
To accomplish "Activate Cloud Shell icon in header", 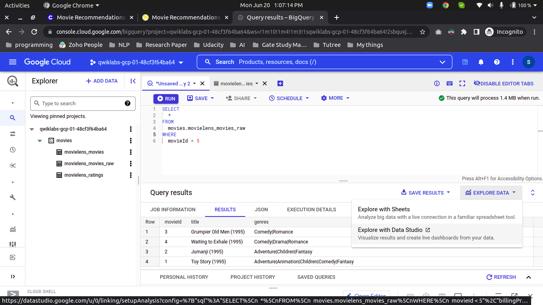I will 465,62.
